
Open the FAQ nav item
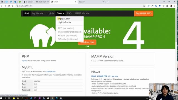point(69,13)
